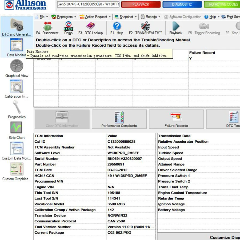The width and height of the screenshot is (240, 240).
Task: Click the Relative Accelerator Position row
Action: tap(199, 142)
